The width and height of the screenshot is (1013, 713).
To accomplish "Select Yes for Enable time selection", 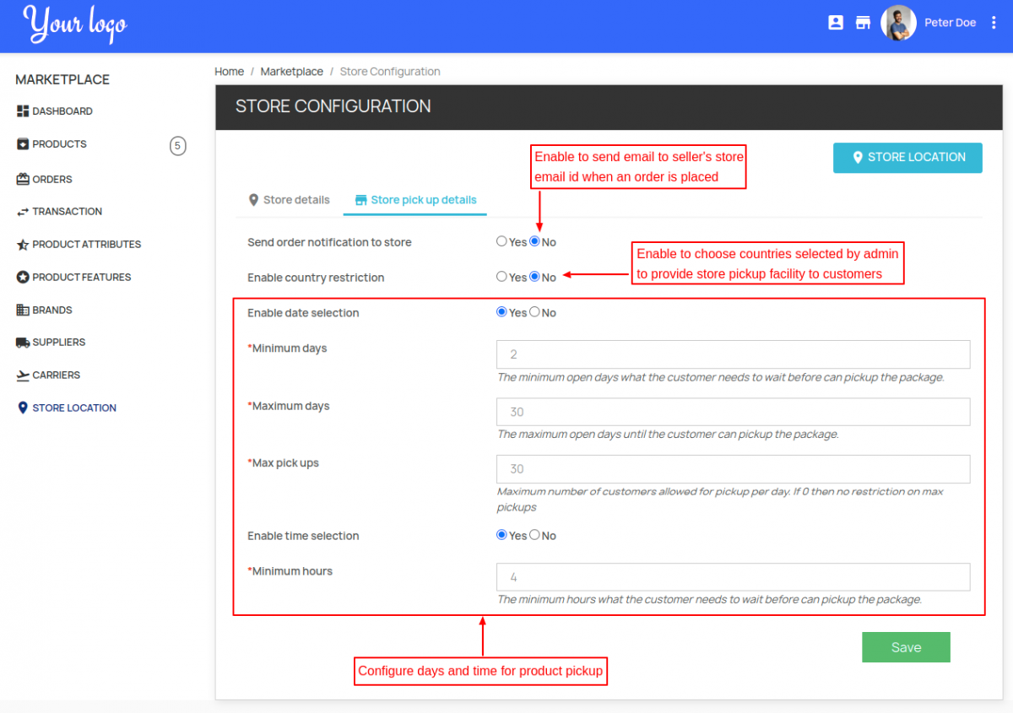I will [x=501, y=535].
